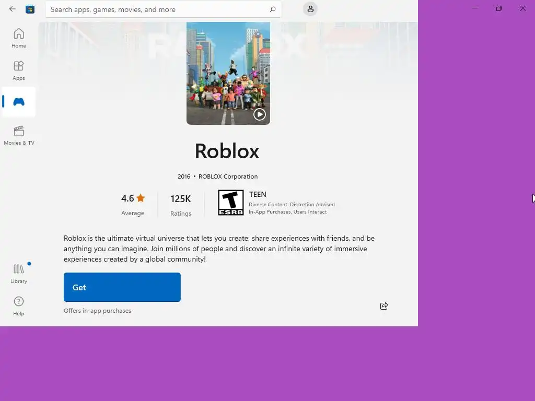The width and height of the screenshot is (535, 401).
Task: Click 'In-App Purchases, Users Interact' text
Action: pos(288,212)
